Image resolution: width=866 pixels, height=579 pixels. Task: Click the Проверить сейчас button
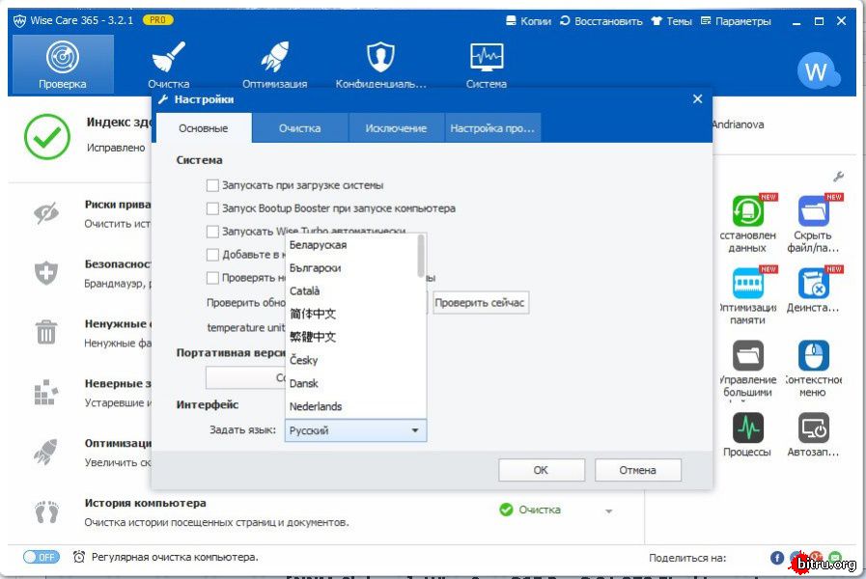[x=480, y=302]
